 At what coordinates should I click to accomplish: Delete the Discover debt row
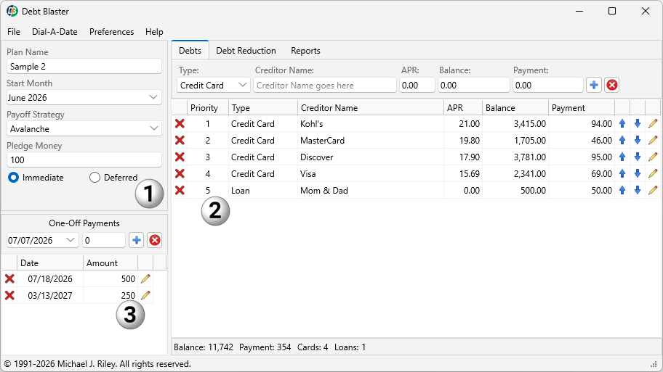(x=180, y=157)
